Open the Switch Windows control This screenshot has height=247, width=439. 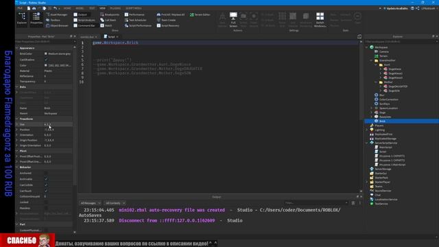[320, 20]
